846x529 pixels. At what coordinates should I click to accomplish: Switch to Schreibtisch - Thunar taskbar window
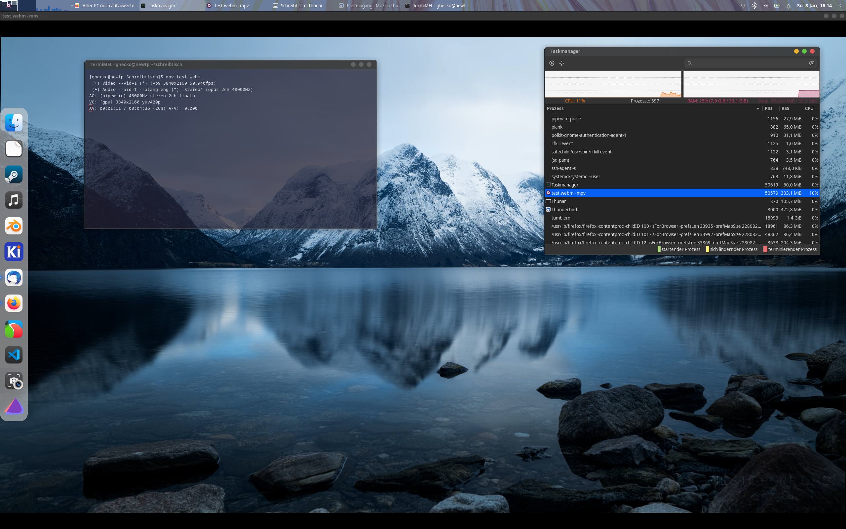[x=298, y=6]
